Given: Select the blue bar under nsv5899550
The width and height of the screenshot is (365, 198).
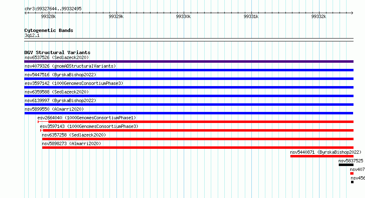Looking at the screenshot, I should click(189, 113).
